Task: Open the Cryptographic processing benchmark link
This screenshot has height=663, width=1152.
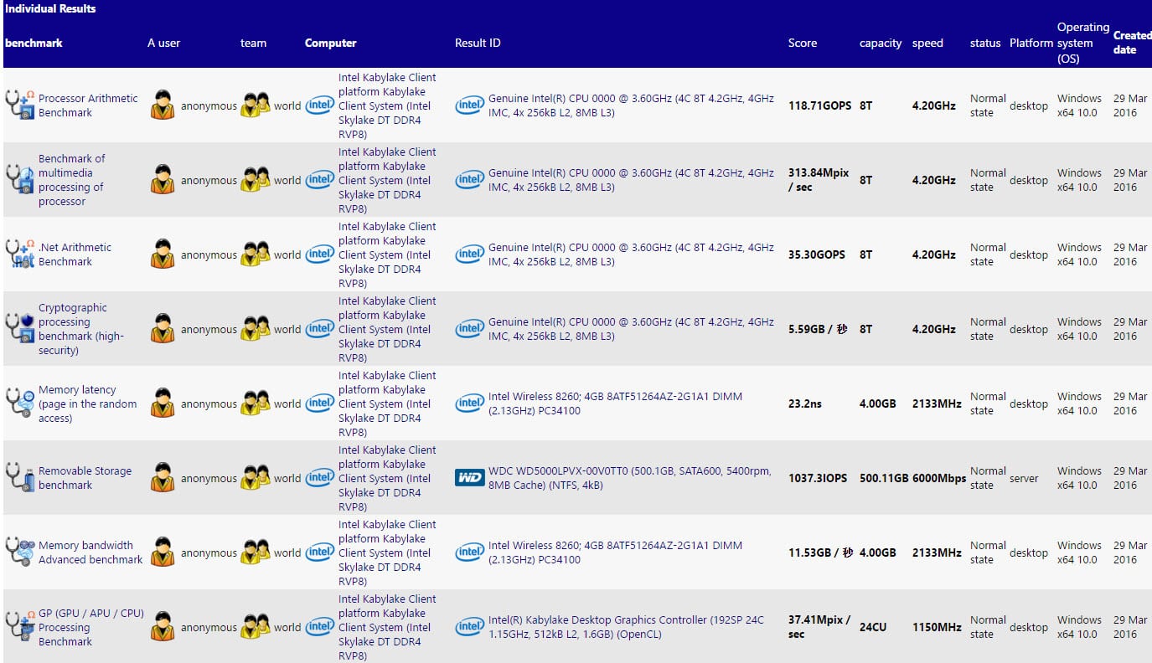Action: click(x=81, y=329)
